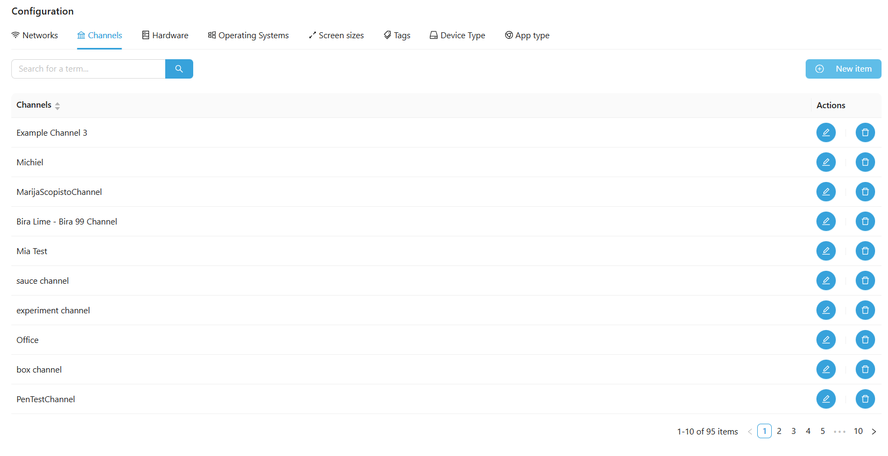Image resolution: width=888 pixels, height=456 pixels.
Task: Delete the sauce channel entry
Action: click(865, 280)
